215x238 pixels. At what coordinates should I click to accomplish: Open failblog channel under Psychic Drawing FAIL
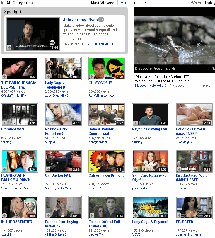point(137,142)
